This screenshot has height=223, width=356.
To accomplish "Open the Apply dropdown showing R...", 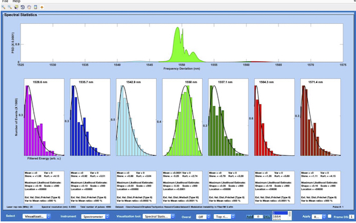I will [x=319, y=217].
